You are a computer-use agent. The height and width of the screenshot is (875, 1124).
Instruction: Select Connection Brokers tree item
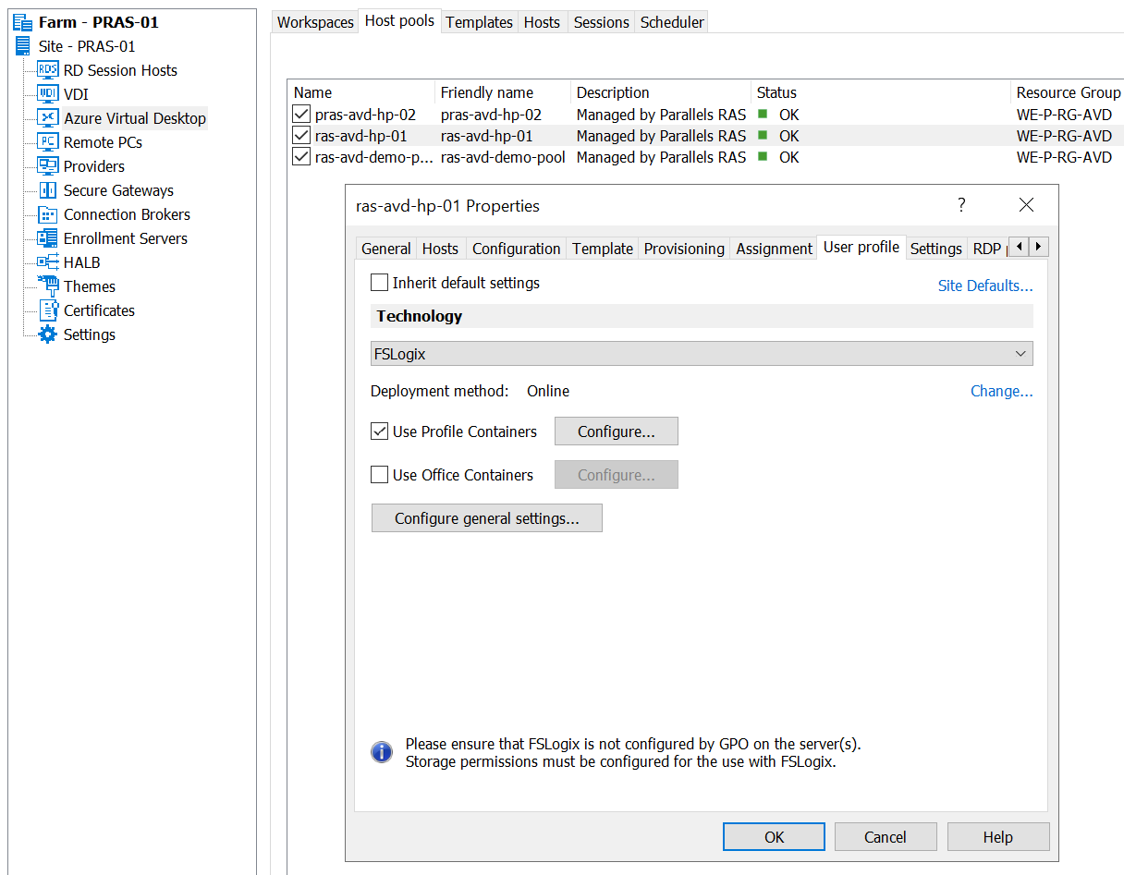127,214
